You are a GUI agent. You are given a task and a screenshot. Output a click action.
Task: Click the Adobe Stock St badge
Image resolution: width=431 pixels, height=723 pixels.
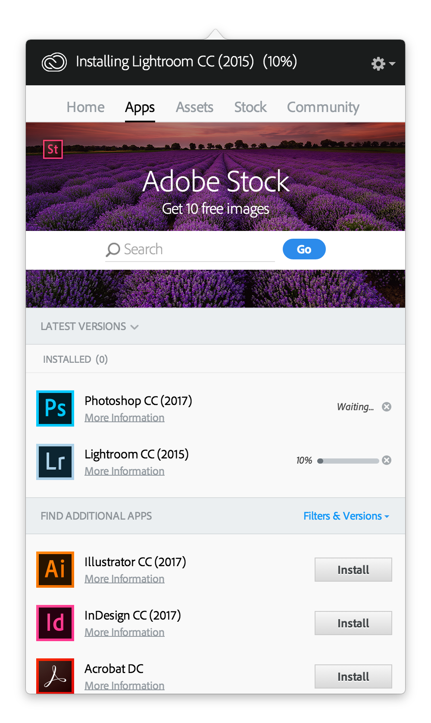click(x=53, y=150)
